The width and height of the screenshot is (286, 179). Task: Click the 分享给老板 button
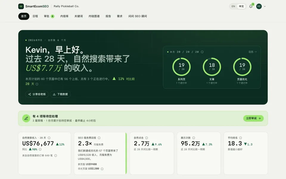pyautogui.click(x=37, y=94)
